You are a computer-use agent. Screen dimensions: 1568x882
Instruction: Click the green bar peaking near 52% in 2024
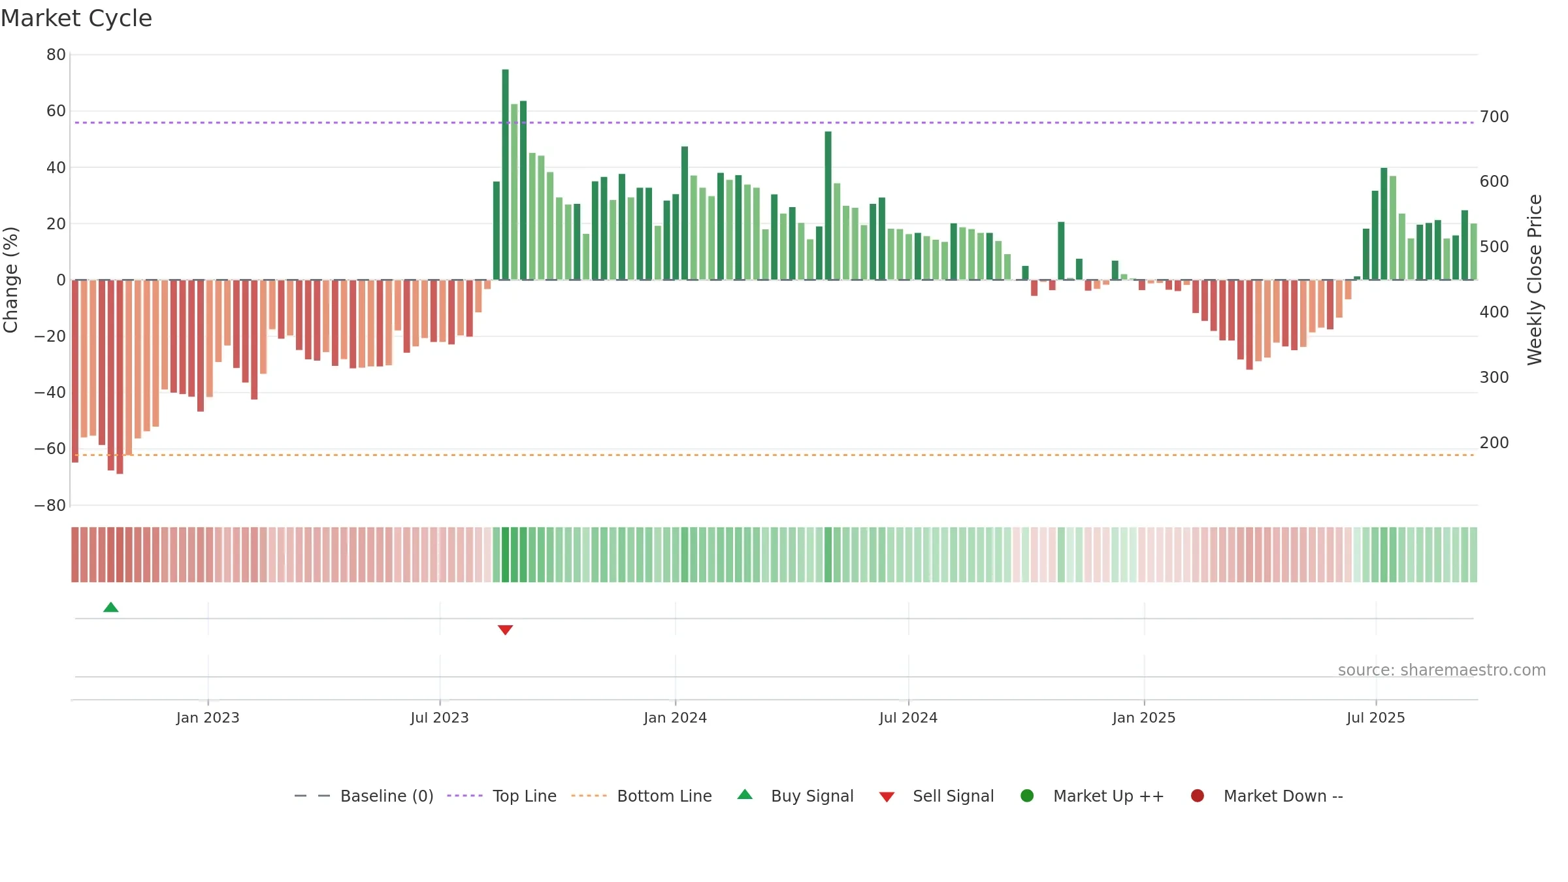pos(828,206)
